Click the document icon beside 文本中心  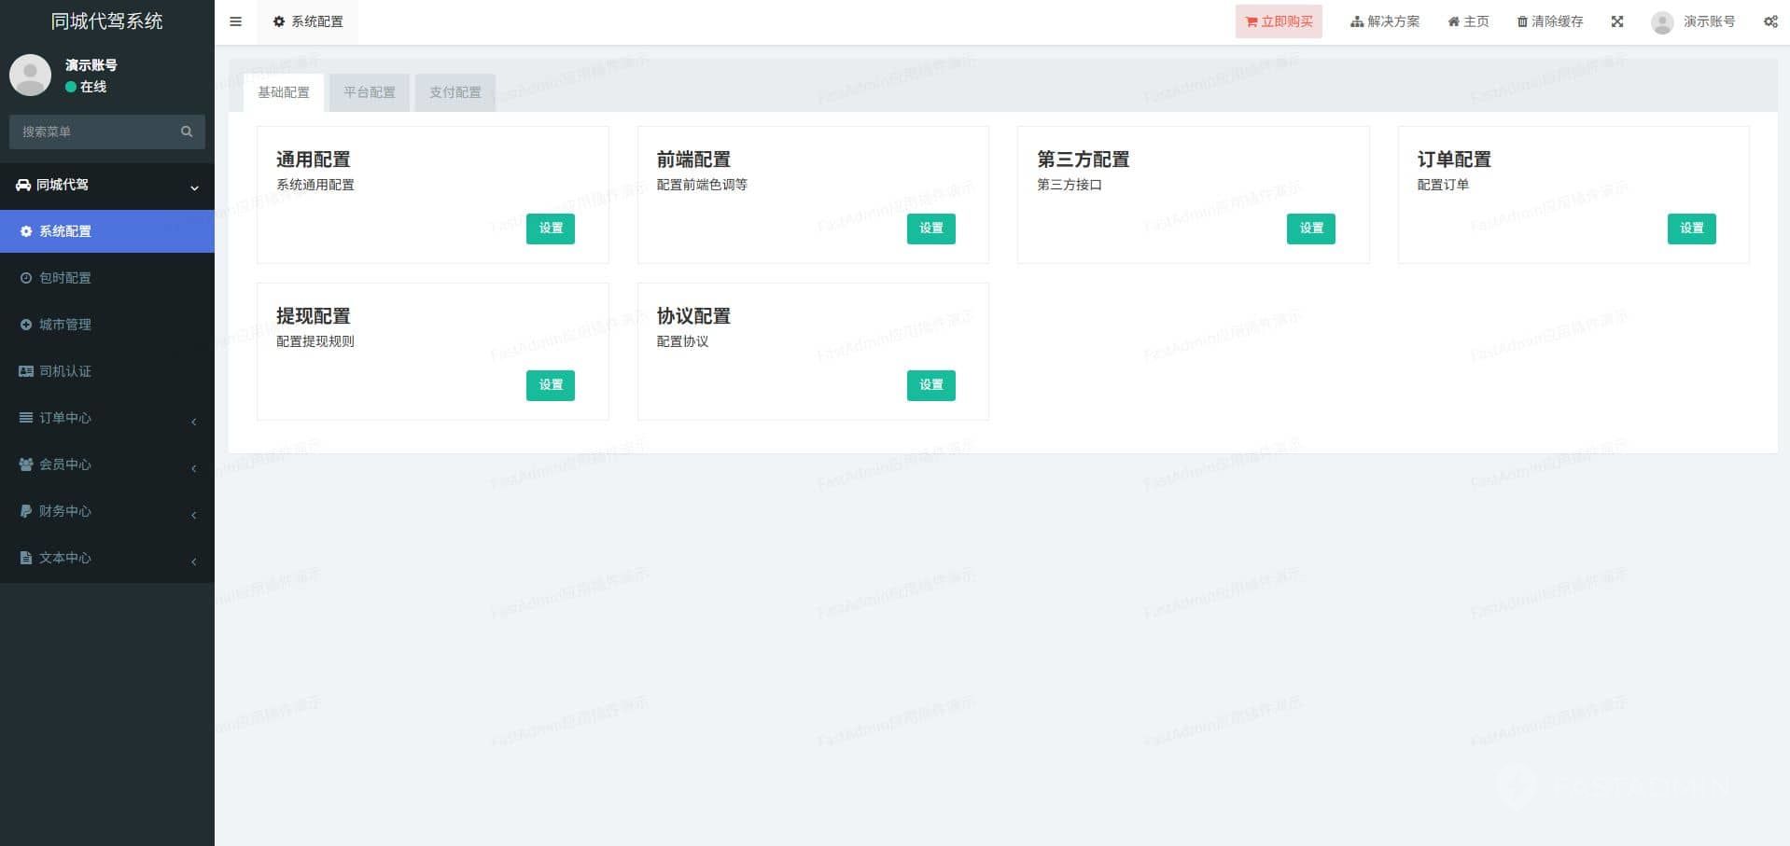(x=26, y=558)
